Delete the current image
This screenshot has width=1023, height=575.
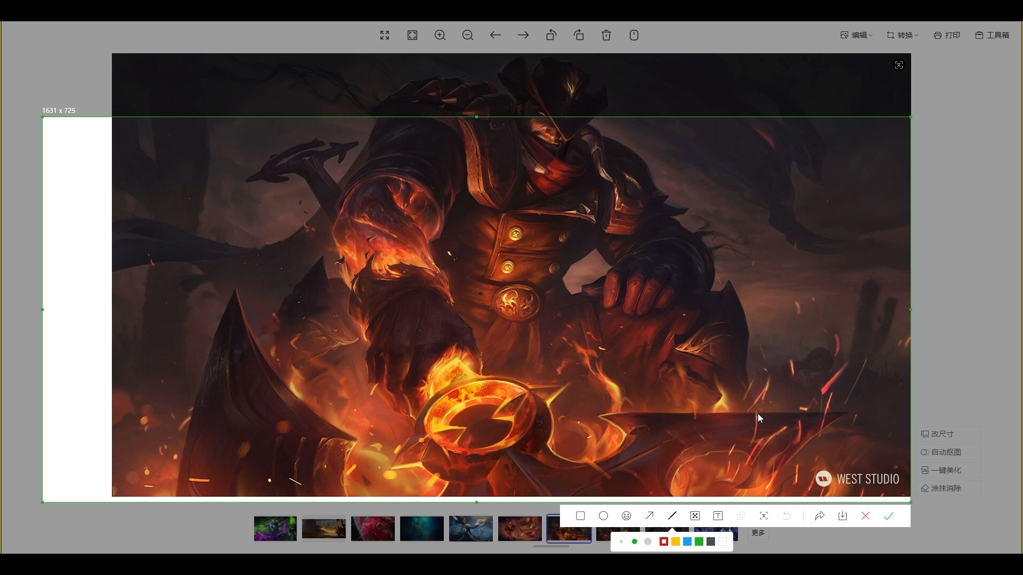606,35
